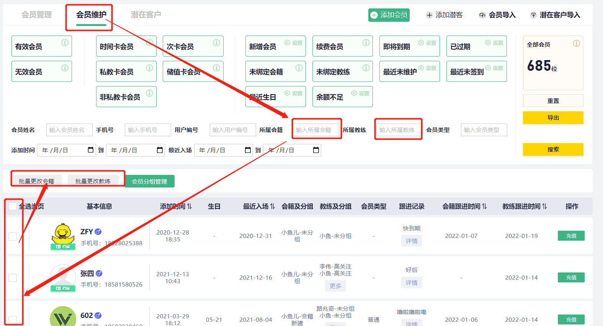Image resolution: width=603 pixels, height=326 pixels.
Task: Click the male gender icon beside ZFY
Action: [98, 231]
